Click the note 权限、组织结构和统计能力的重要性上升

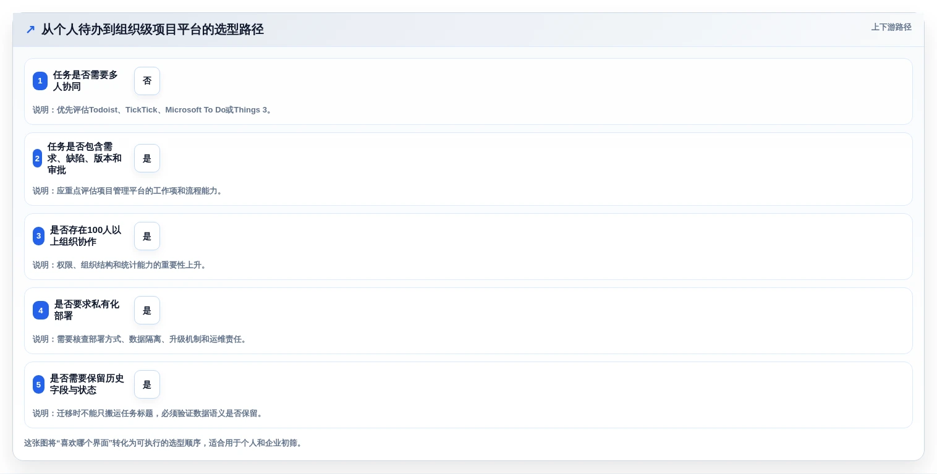[x=121, y=265]
